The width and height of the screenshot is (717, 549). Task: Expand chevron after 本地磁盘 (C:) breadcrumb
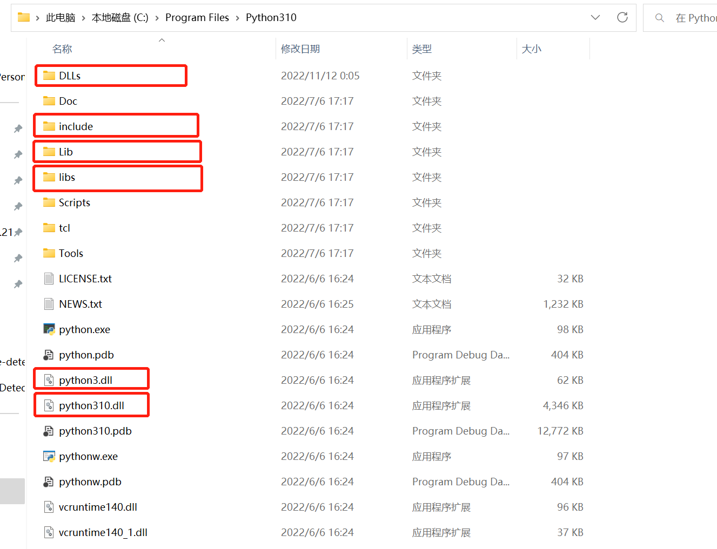click(x=157, y=18)
